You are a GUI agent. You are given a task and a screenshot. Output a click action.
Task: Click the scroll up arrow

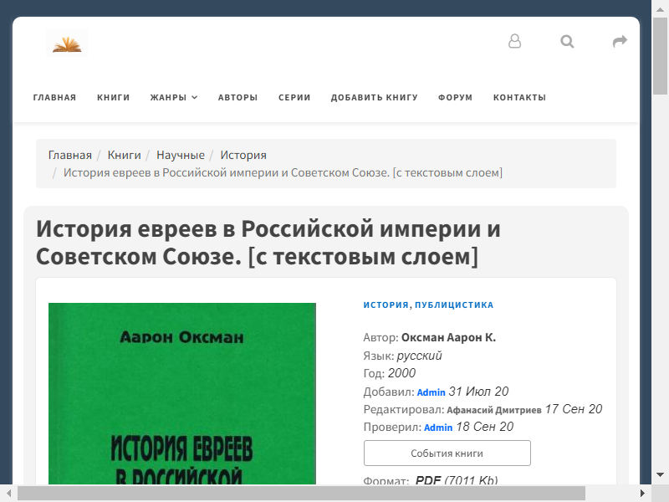coord(660,9)
